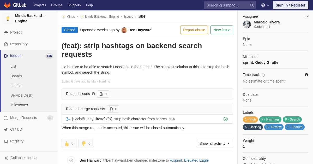Click the clock icon beside milestone activity
Screen dimensions: 313x164
coord(71,160)
